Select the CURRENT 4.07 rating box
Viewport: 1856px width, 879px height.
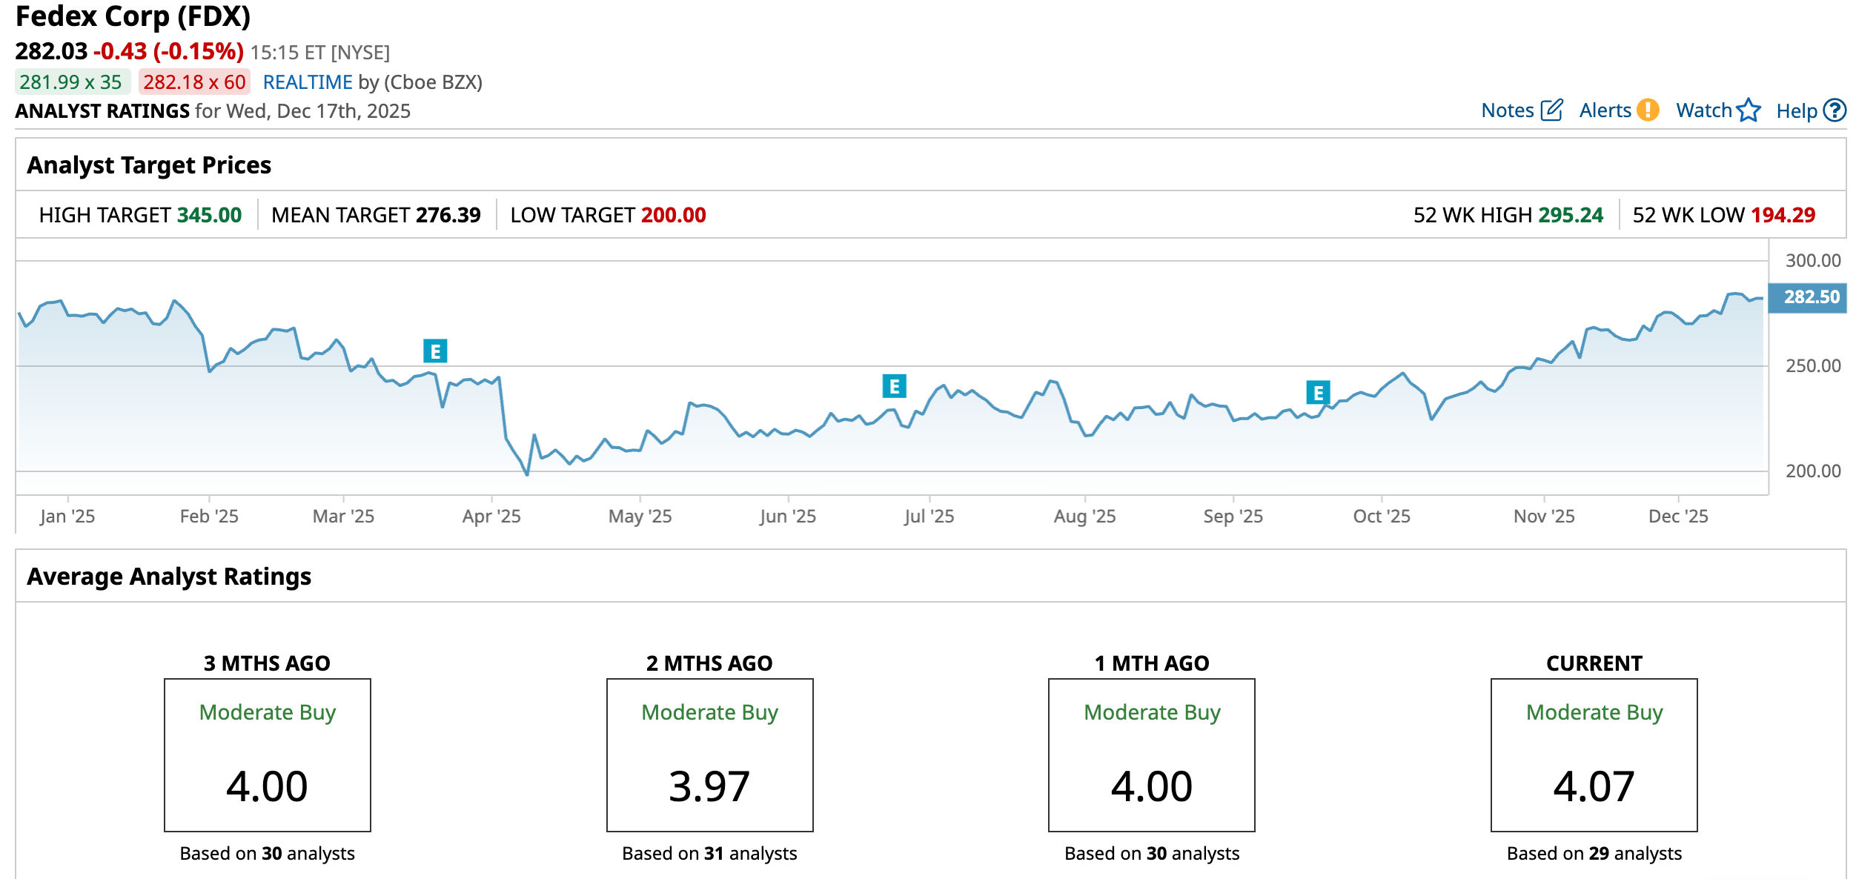click(1594, 754)
